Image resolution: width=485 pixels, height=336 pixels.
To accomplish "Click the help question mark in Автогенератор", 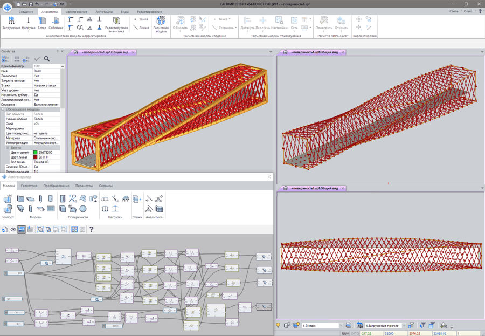I will pos(91,229).
